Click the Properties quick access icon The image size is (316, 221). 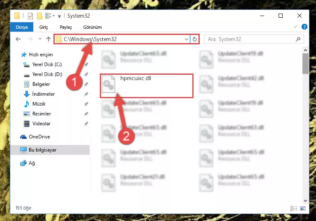coord(30,16)
